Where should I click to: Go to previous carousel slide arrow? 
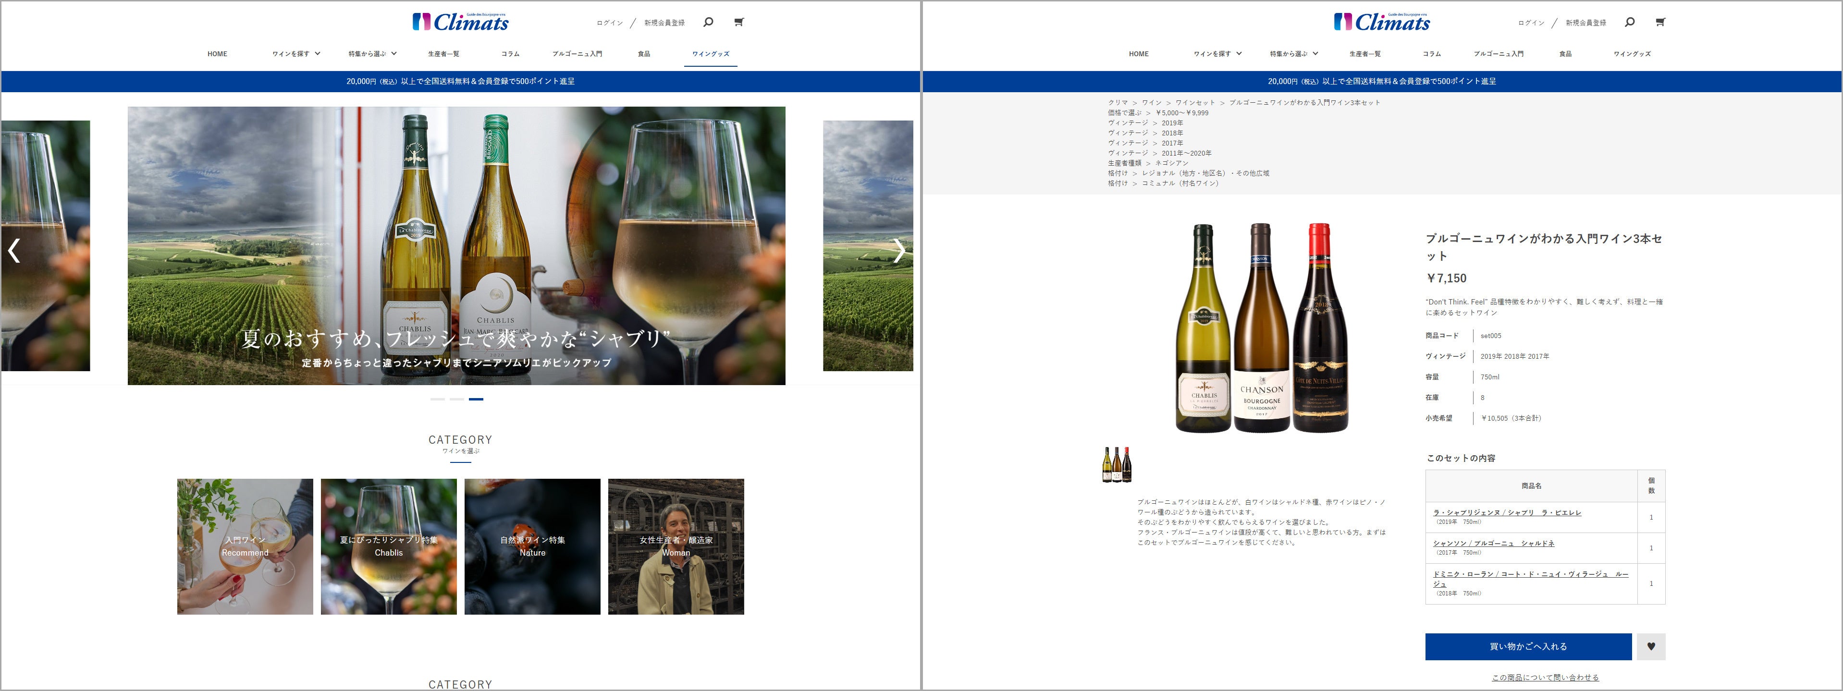pyautogui.click(x=13, y=250)
